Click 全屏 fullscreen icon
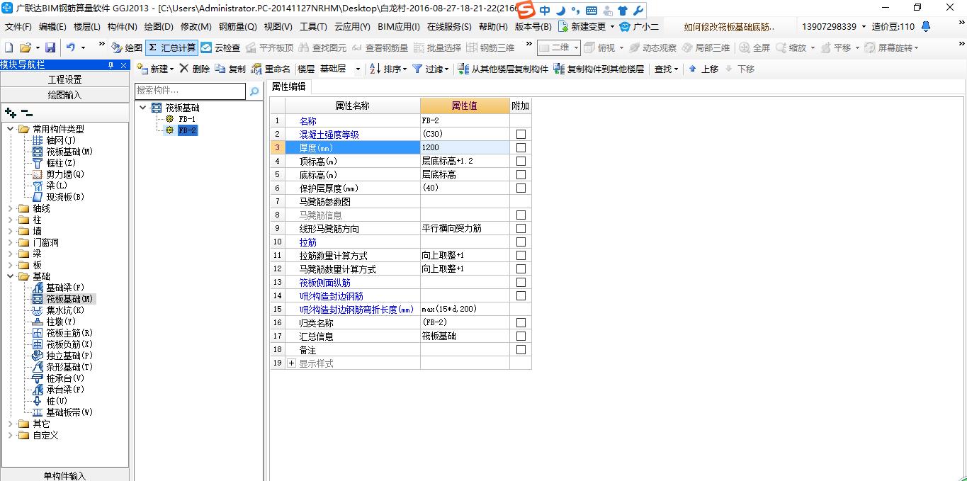This screenshot has width=967, height=481. tap(755, 47)
